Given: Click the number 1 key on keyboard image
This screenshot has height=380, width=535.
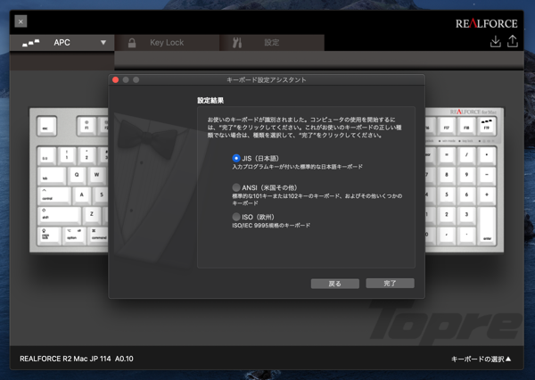Looking at the screenshot, I should (67, 156).
